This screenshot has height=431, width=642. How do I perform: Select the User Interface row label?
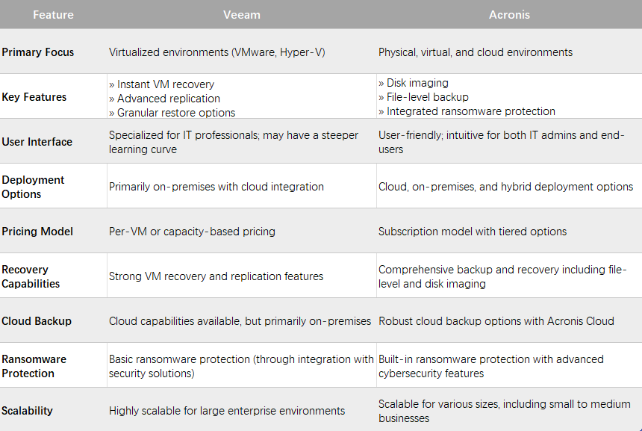coord(37,142)
